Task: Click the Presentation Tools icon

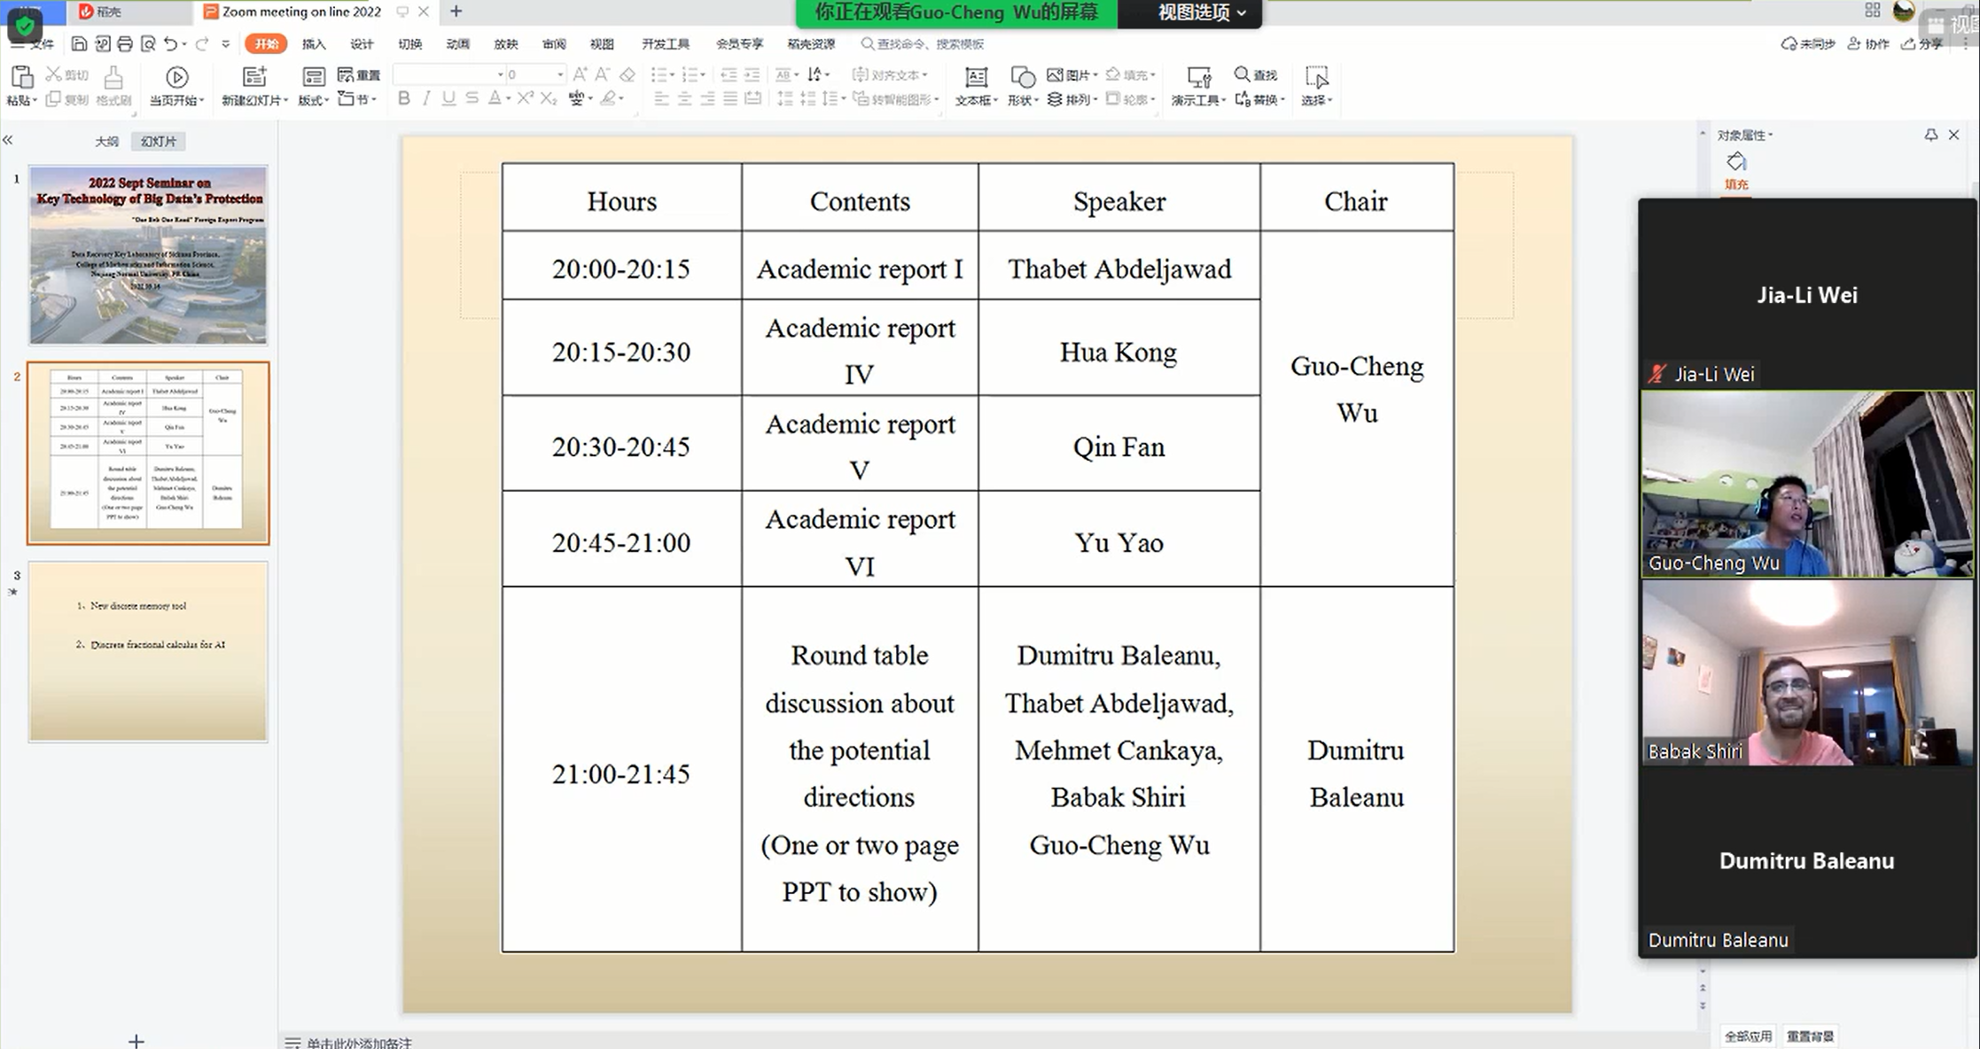Action: pyautogui.click(x=1198, y=78)
